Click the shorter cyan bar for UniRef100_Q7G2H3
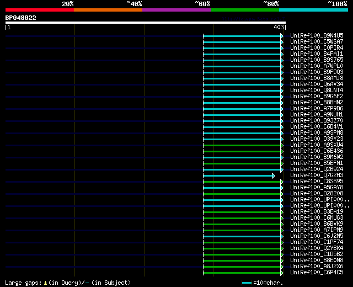This screenshot has height=287, width=353. pyautogui.click(x=238, y=176)
